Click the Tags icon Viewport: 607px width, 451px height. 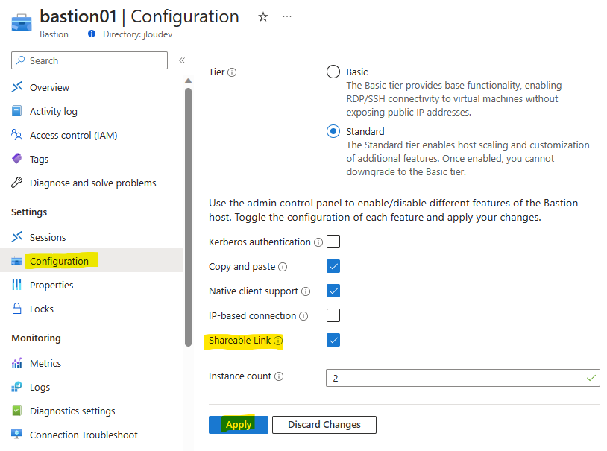click(16, 159)
